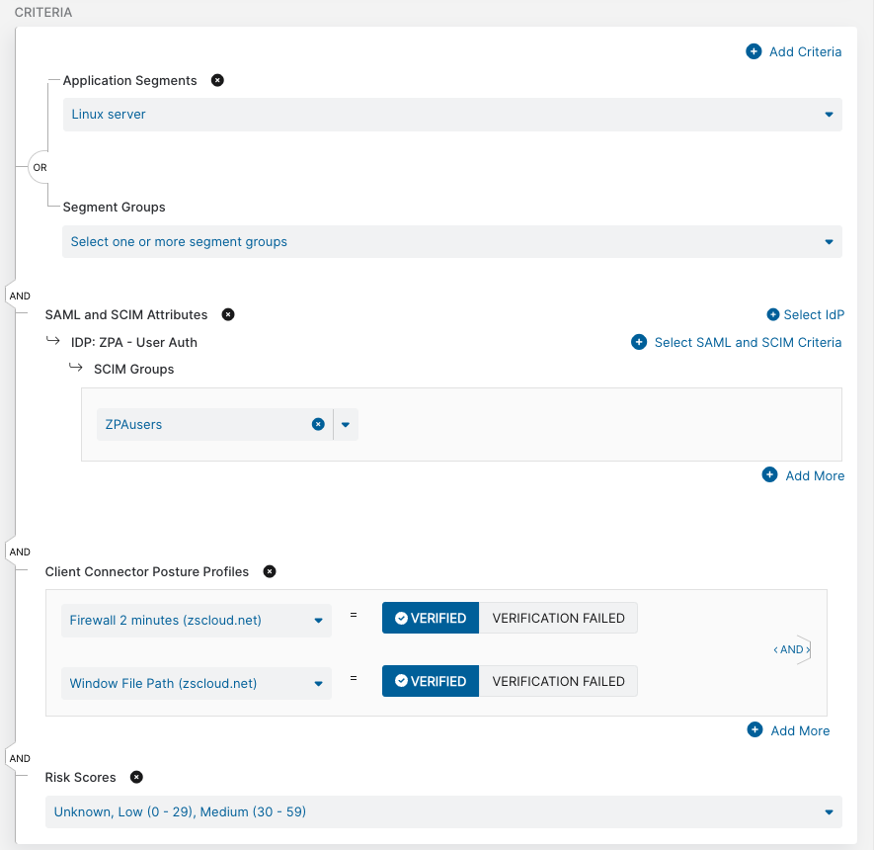Click the Select IdP plus icon

point(773,314)
